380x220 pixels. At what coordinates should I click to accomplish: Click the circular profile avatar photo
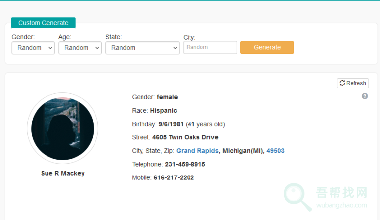(62, 128)
